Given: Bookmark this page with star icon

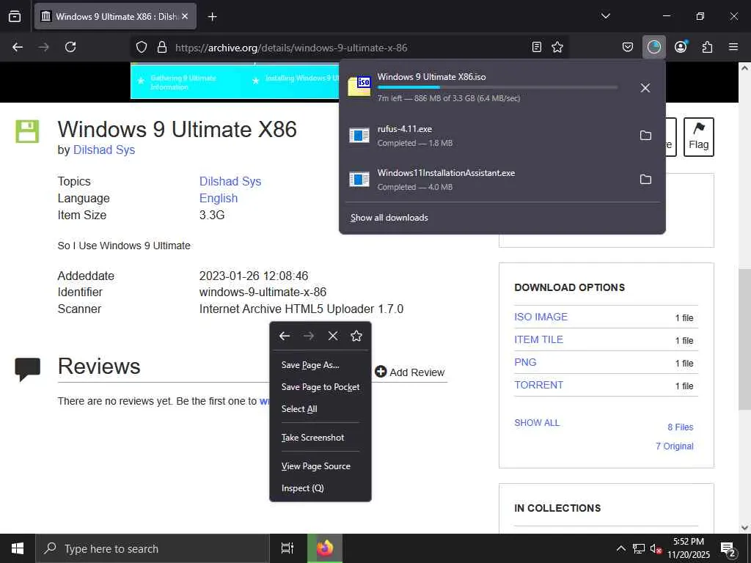Looking at the screenshot, I should click(557, 47).
